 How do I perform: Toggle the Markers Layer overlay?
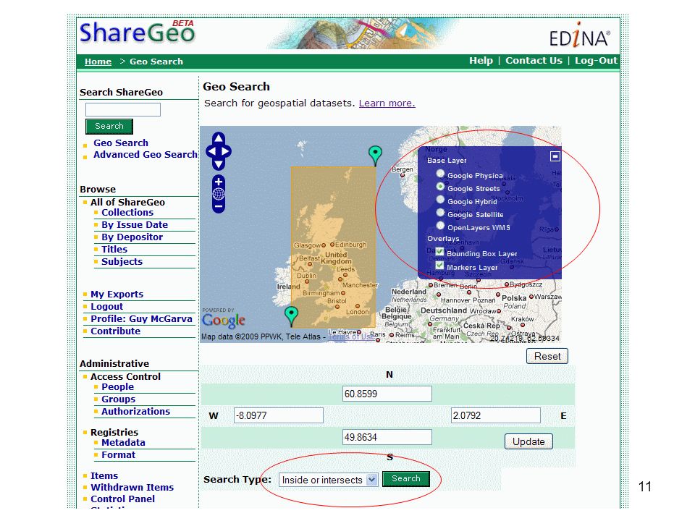coord(439,266)
